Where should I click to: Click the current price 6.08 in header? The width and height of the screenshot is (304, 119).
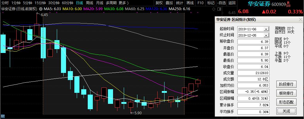[243, 11]
